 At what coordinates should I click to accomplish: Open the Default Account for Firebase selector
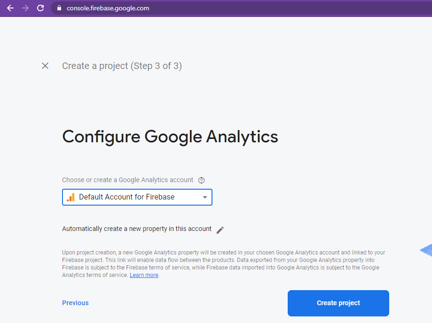click(x=137, y=197)
